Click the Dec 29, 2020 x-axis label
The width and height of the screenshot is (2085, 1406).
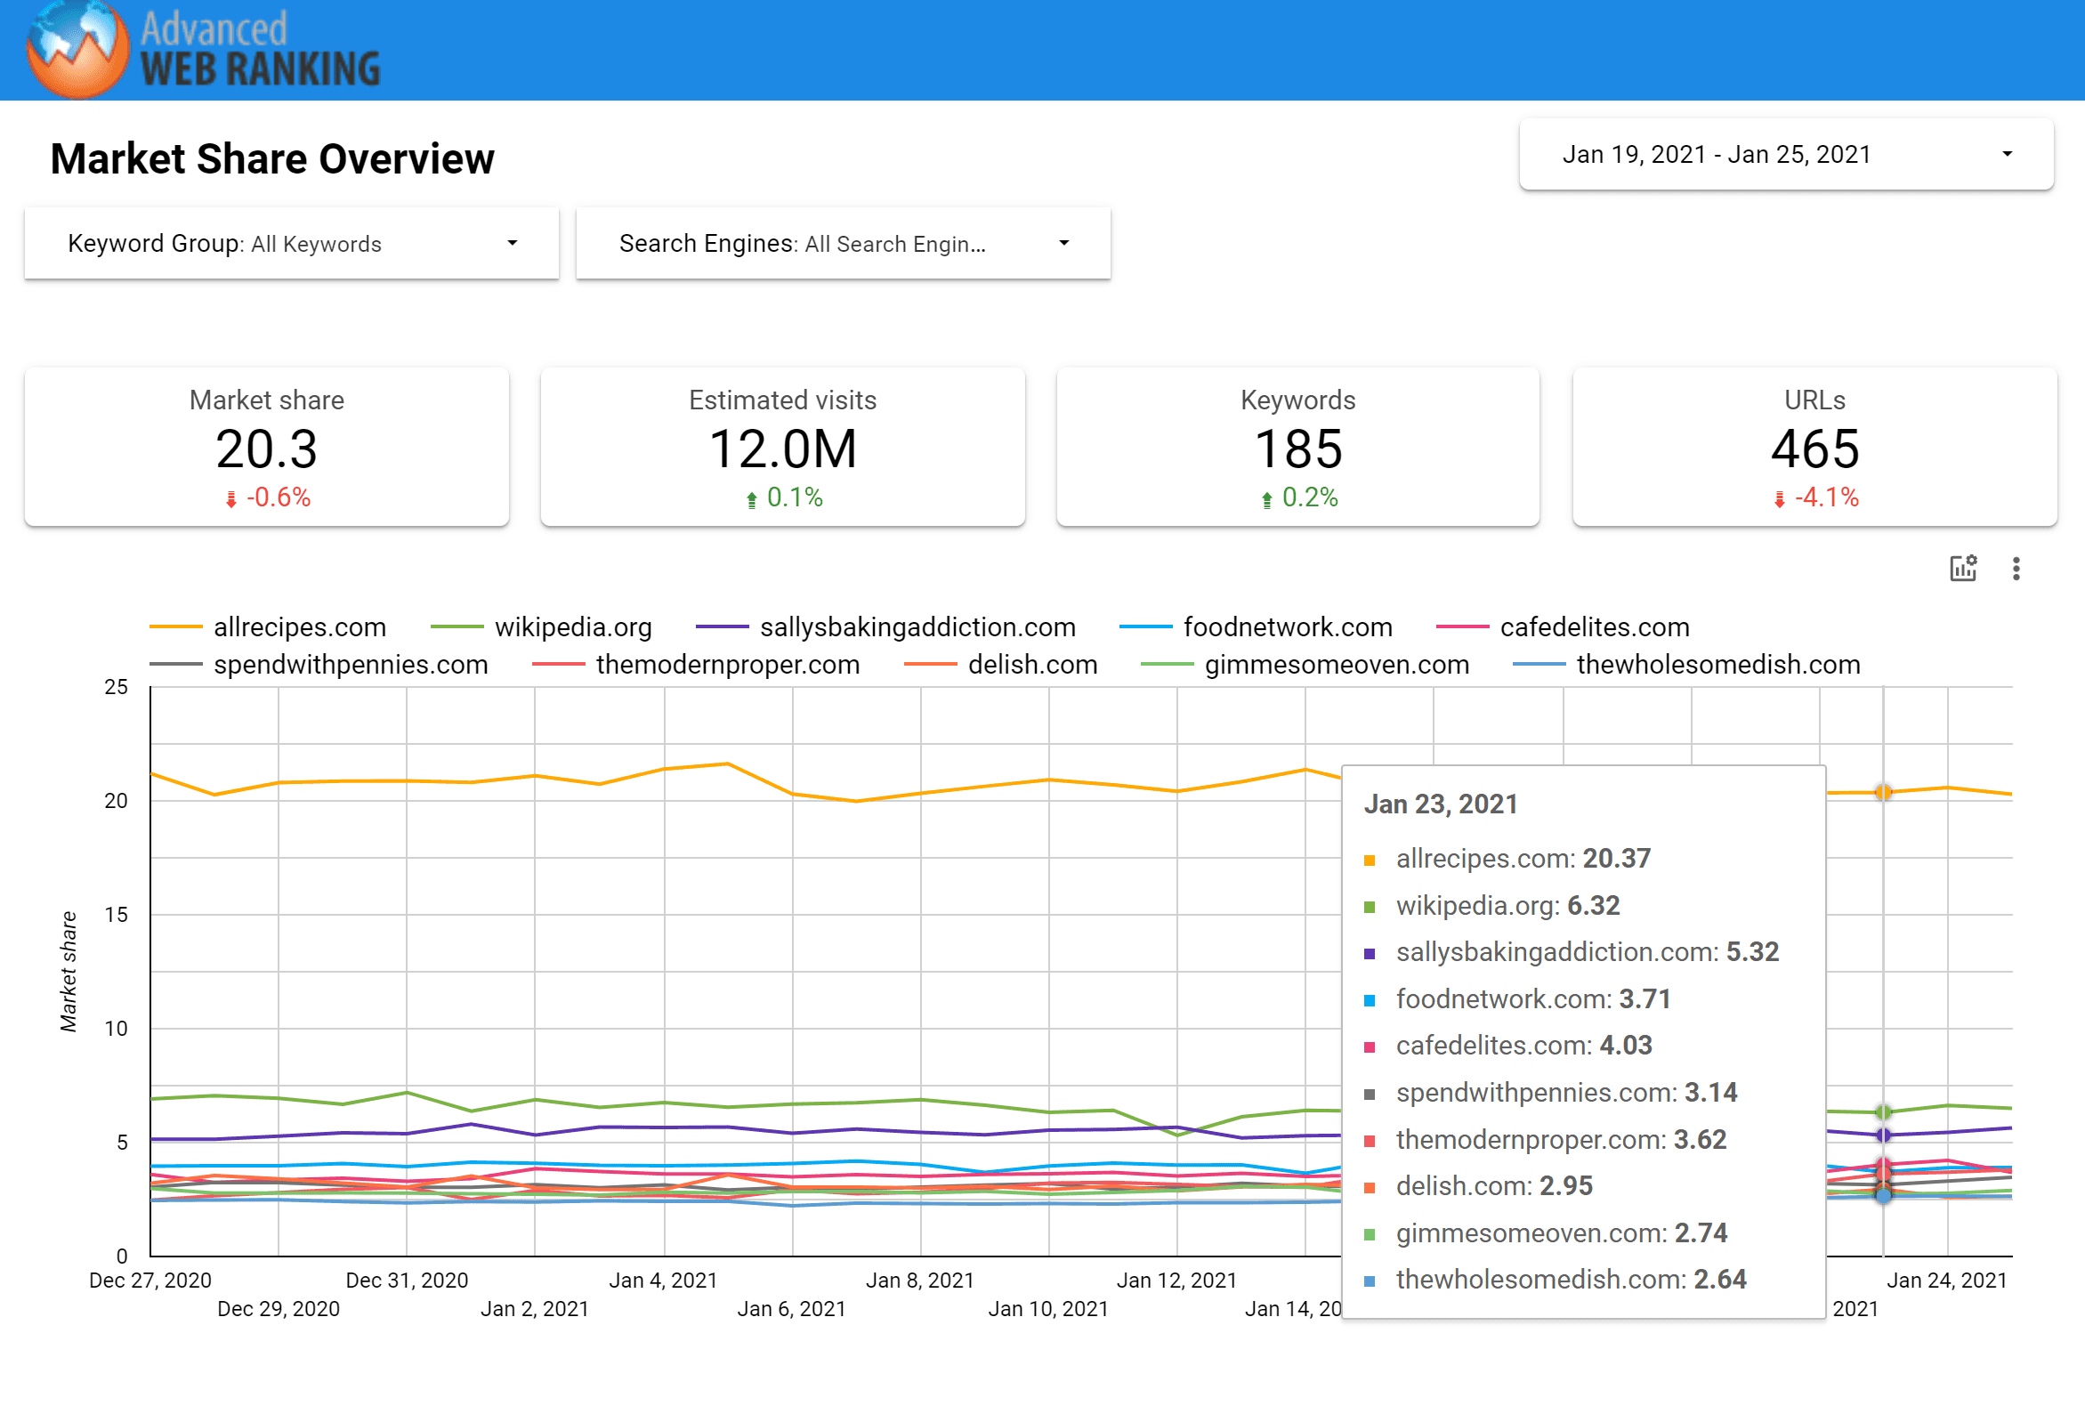(278, 1309)
